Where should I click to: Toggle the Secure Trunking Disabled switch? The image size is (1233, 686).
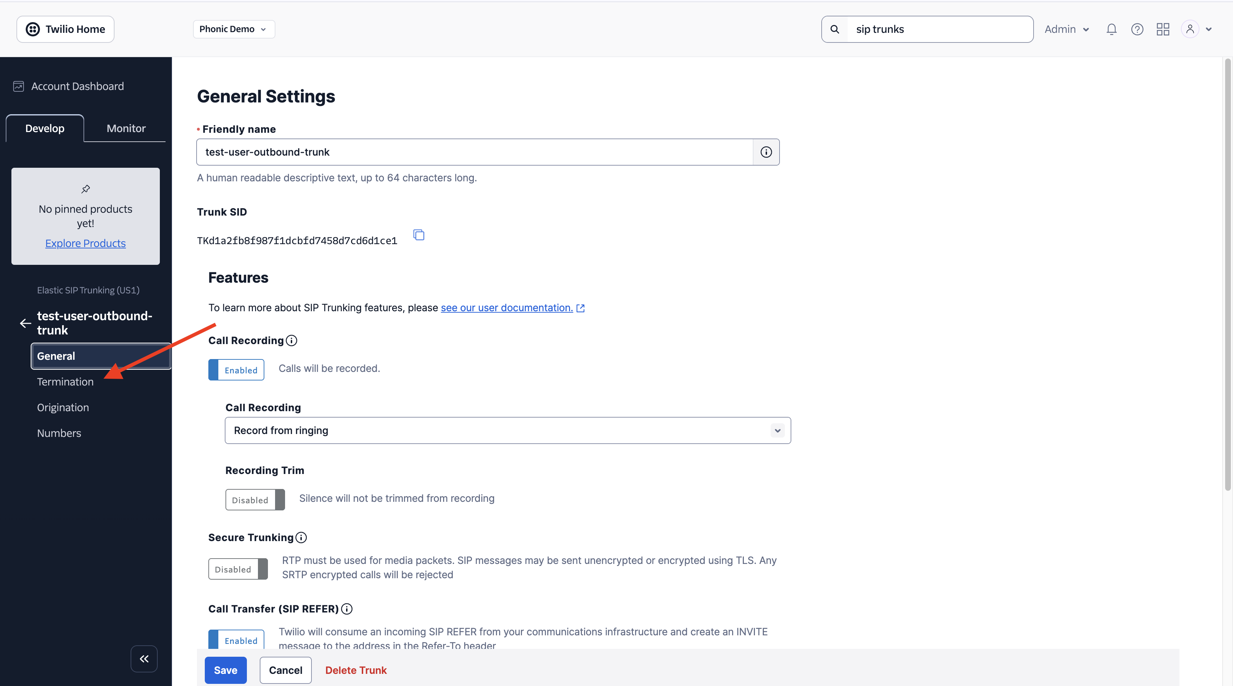tap(238, 569)
